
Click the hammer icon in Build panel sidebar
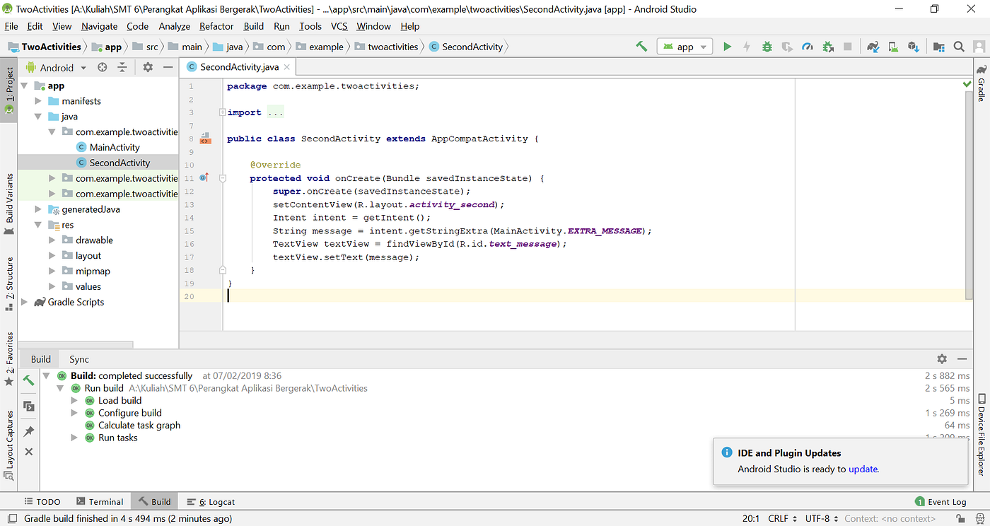point(28,380)
